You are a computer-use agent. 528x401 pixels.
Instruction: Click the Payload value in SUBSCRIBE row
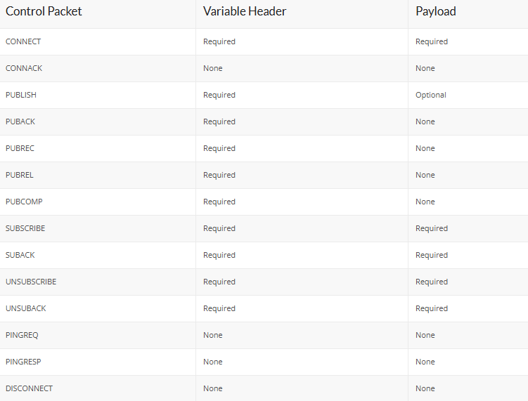coord(431,228)
